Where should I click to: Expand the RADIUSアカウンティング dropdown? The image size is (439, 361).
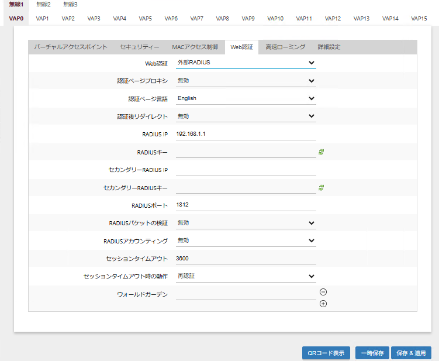click(x=246, y=240)
